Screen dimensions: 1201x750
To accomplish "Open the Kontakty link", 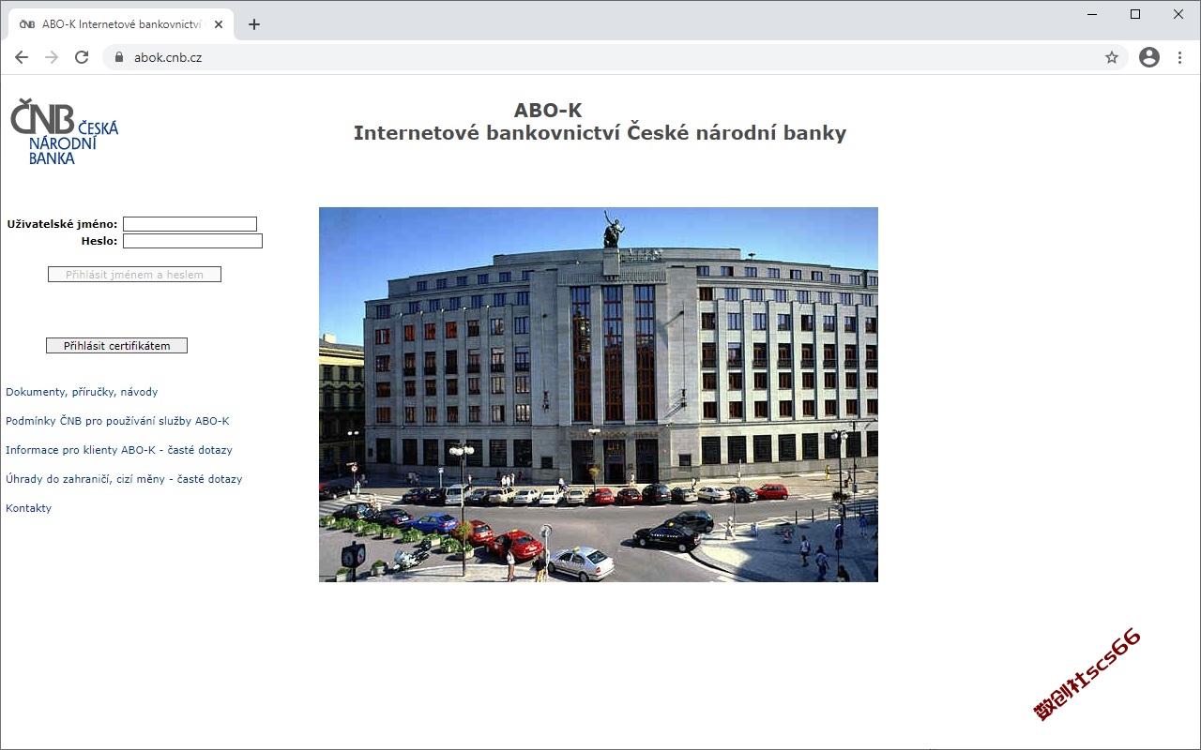I will click(x=29, y=508).
